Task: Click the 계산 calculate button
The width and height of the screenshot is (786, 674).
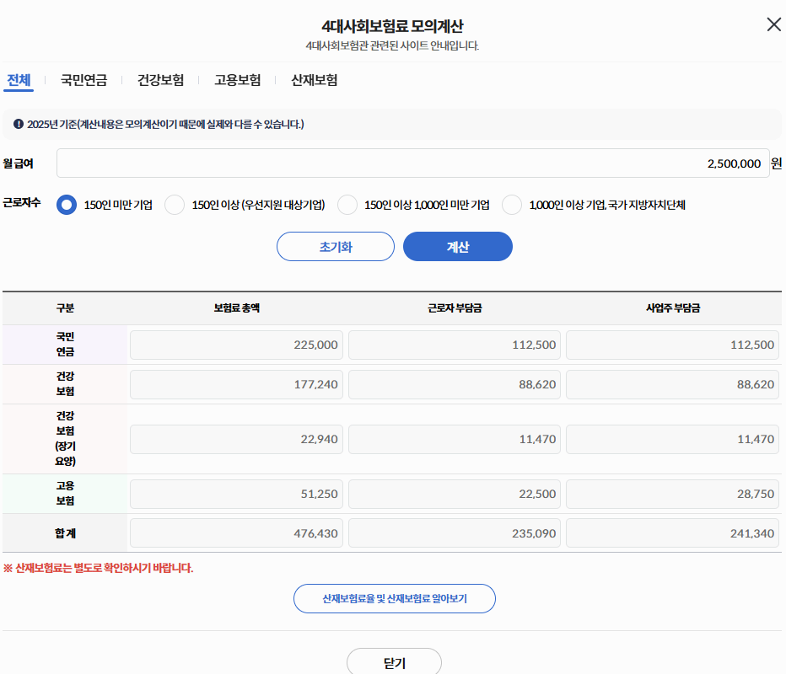Action: click(458, 246)
